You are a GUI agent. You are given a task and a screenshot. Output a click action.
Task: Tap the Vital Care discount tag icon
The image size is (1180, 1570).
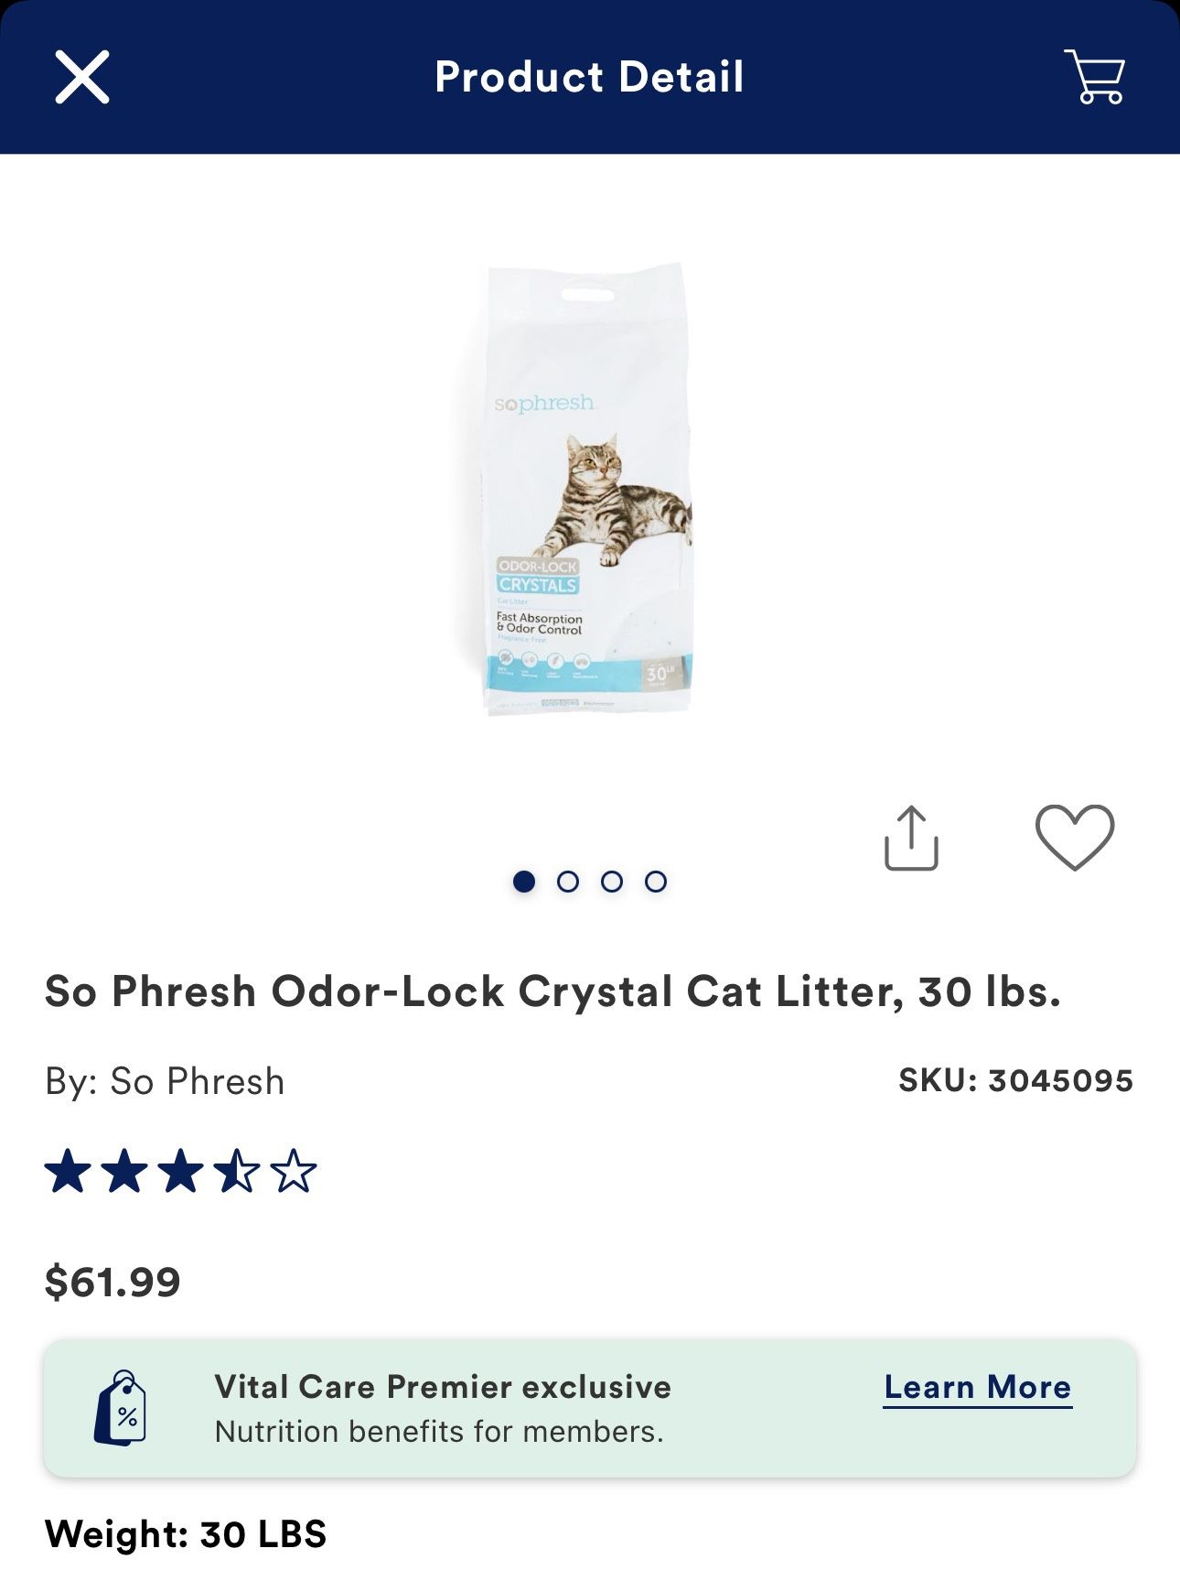pyautogui.click(x=121, y=1409)
